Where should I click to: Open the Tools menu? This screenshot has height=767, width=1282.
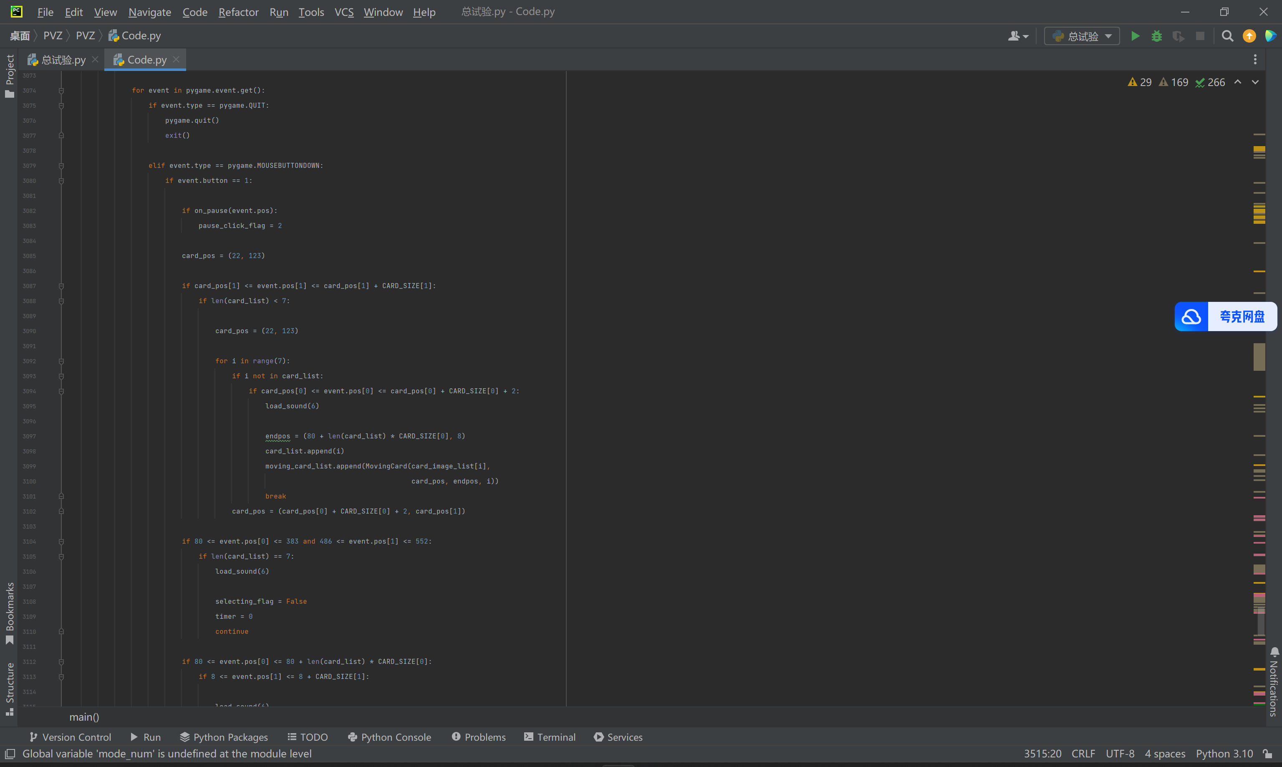[x=311, y=12]
